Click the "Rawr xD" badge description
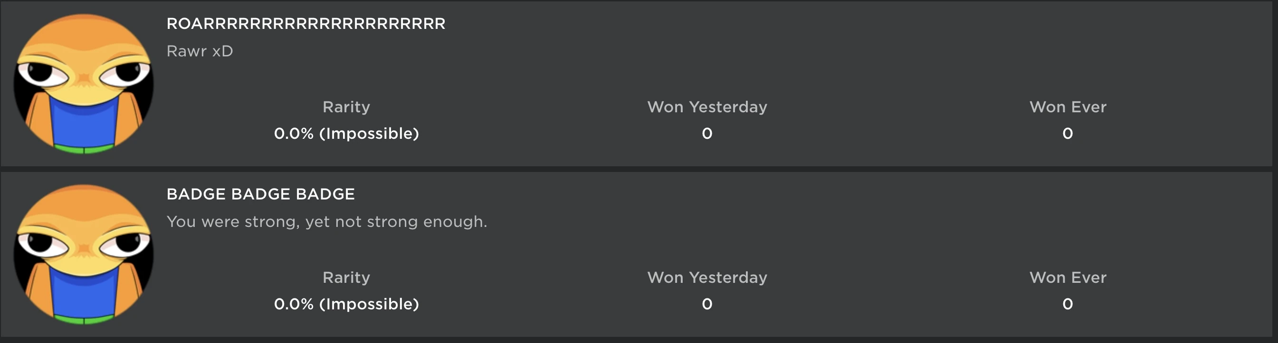 (200, 51)
